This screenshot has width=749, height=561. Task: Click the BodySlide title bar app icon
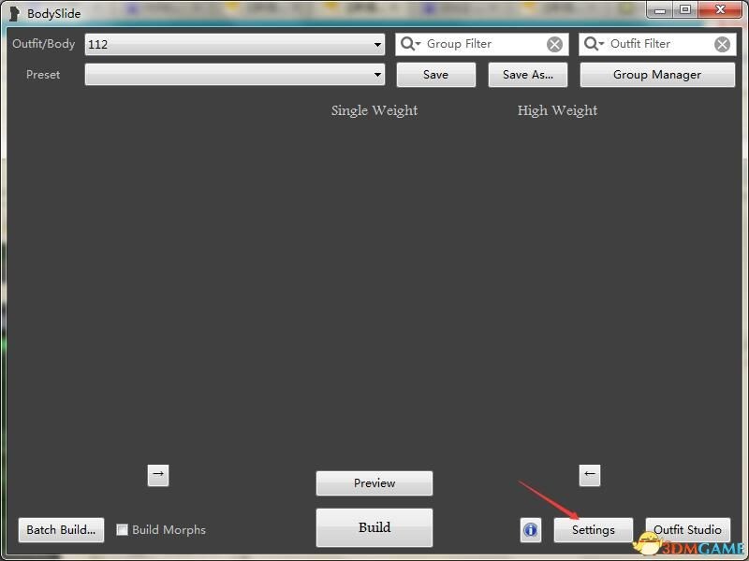pos(14,13)
